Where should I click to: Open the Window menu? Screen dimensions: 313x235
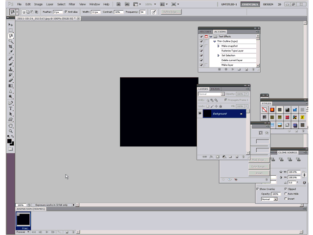pos(94,4)
